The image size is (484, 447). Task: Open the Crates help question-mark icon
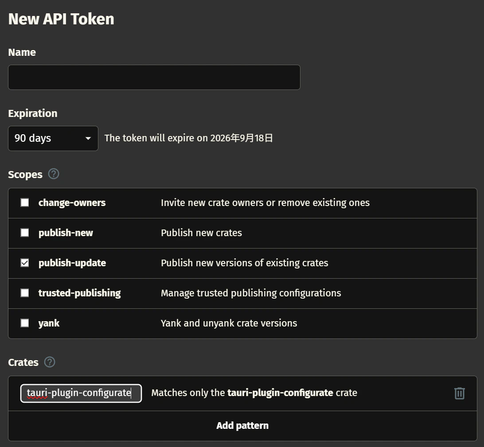(49, 362)
